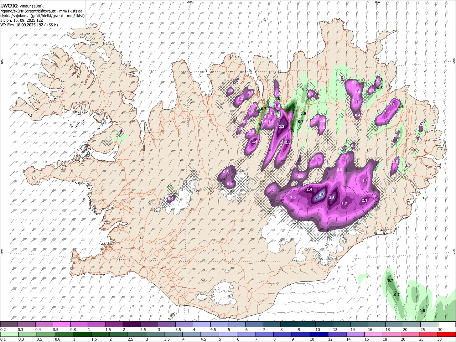
Task: Select the 'Vindur (10m)' label in header
Action: 31,6
